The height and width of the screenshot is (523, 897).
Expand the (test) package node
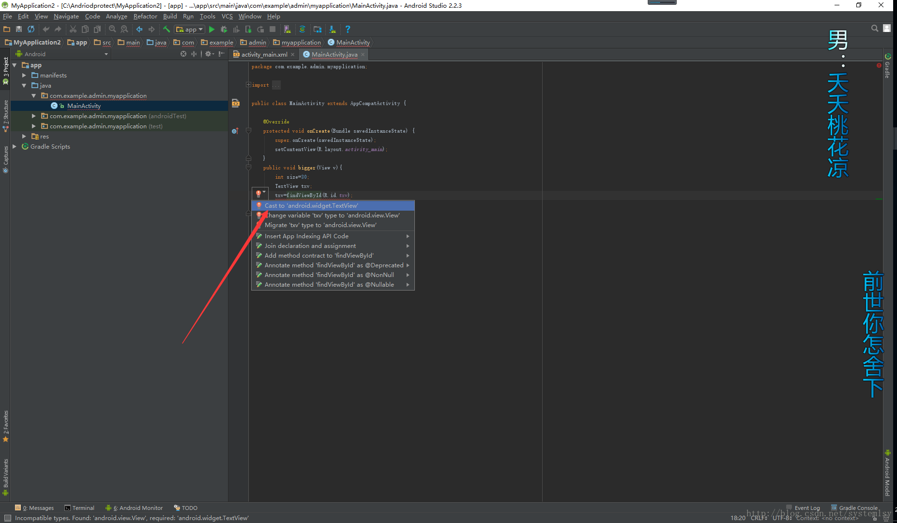[x=34, y=126]
